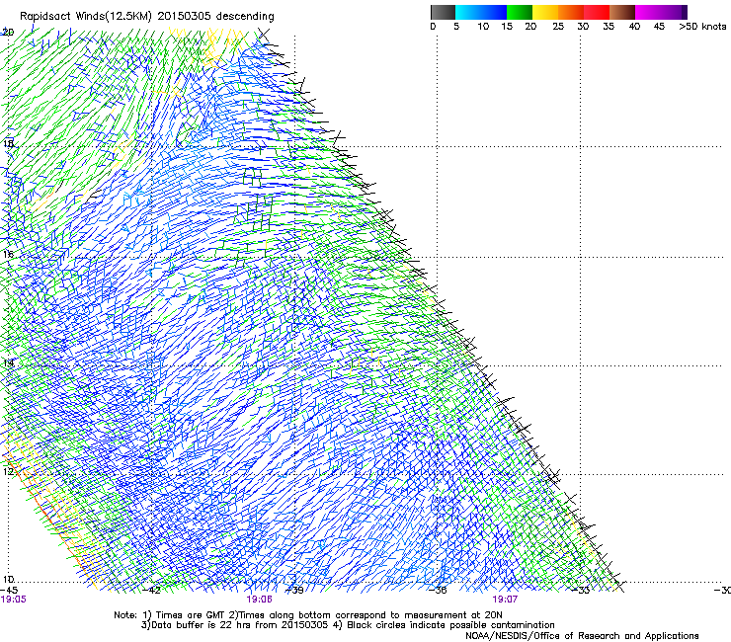The width and height of the screenshot is (731, 642).
Task: Click the 'Data buffer is 22 hrs' note line
Action: tap(348, 625)
